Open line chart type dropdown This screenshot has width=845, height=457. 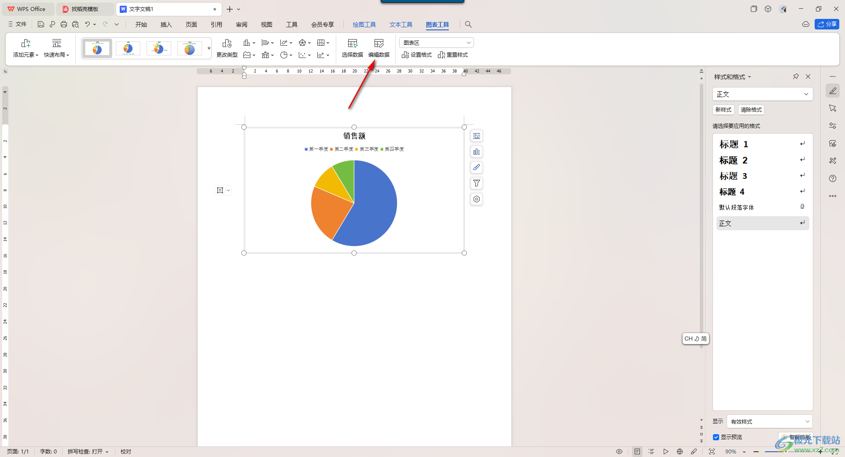click(x=286, y=43)
